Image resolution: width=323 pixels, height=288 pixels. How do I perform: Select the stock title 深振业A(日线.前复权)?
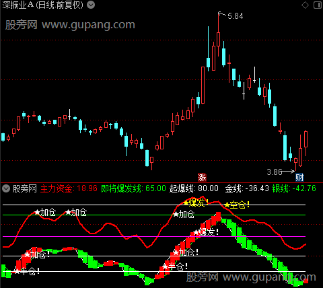42,5
